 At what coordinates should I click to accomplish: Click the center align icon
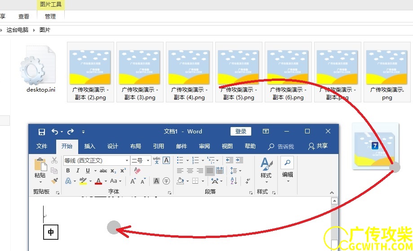pyautogui.click(x=190, y=171)
